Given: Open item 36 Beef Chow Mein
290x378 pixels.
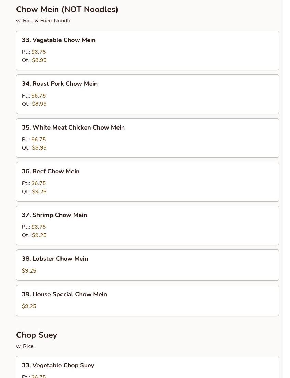Looking at the screenshot, I should 51,171.
